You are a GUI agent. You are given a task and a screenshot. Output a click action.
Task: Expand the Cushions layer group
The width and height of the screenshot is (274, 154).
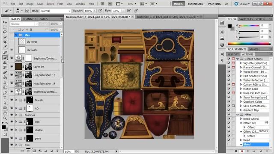tap(16, 115)
